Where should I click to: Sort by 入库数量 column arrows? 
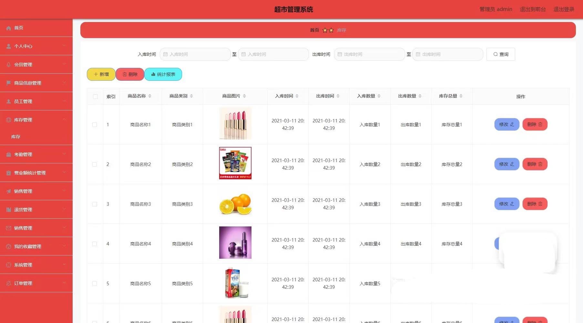(379, 96)
